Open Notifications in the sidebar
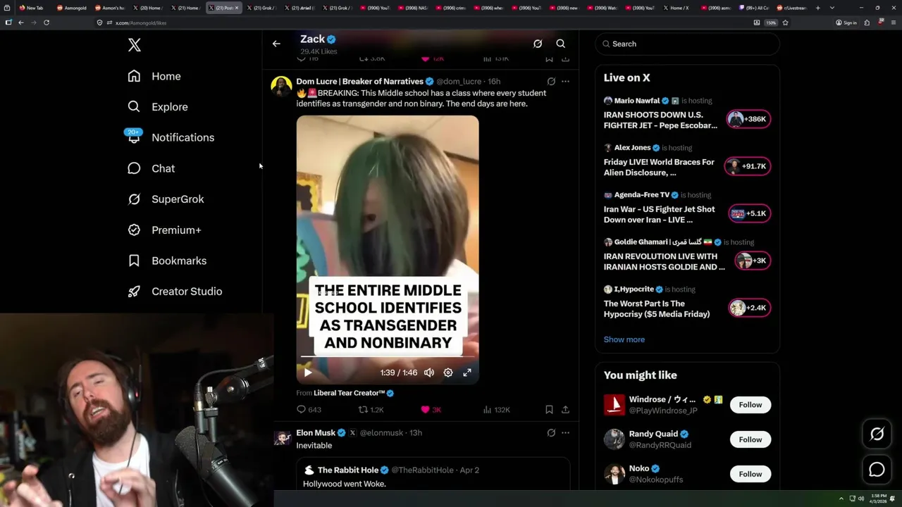Screen dimensions: 902x507 pyautogui.click(x=170, y=137)
